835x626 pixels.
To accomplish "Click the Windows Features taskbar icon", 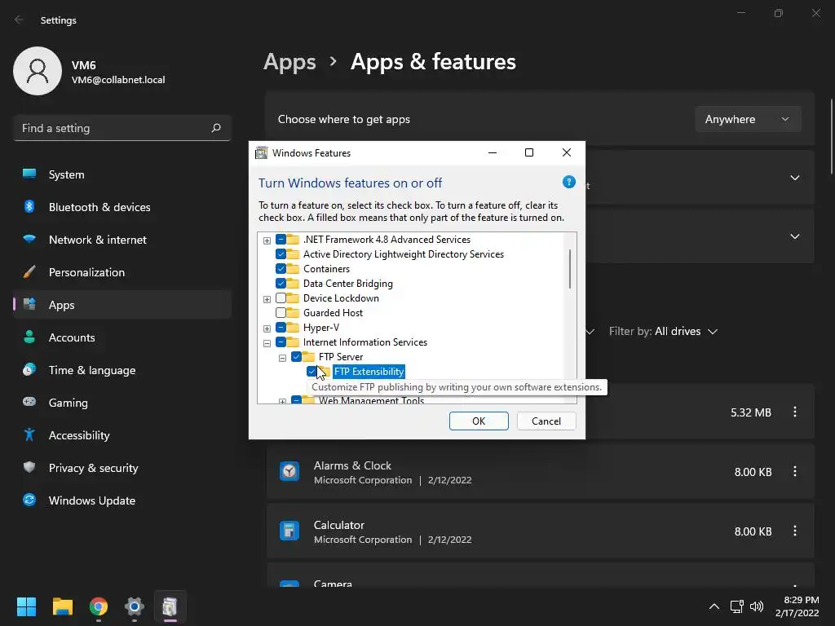I will pos(170,606).
